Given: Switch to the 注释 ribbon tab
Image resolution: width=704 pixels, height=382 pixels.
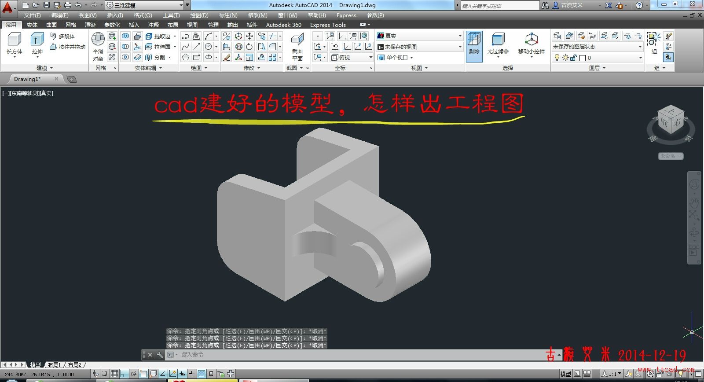Looking at the screenshot, I should tap(154, 25).
